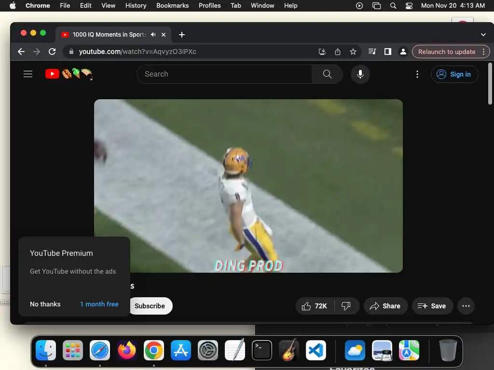The height and width of the screenshot is (370, 494).
Task: Click the address bar URL
Action: point(137,52)
